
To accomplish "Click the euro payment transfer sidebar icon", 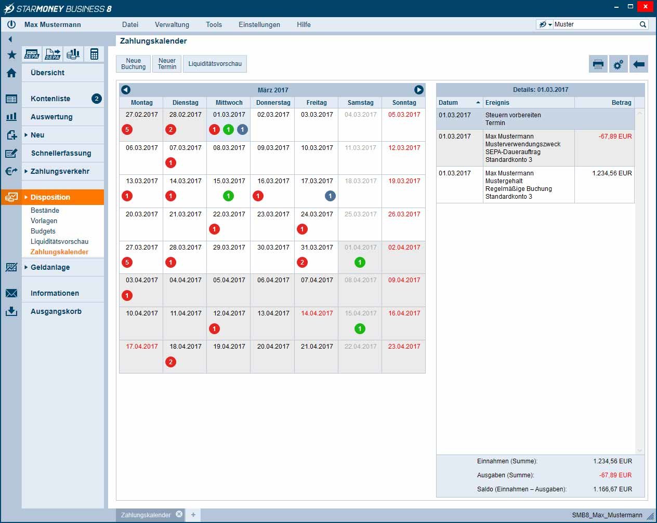I will click(11, 171).
